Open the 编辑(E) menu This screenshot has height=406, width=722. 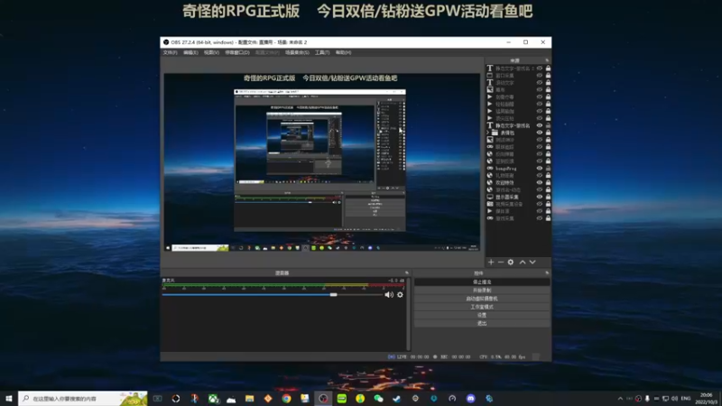tap(190, 52)
